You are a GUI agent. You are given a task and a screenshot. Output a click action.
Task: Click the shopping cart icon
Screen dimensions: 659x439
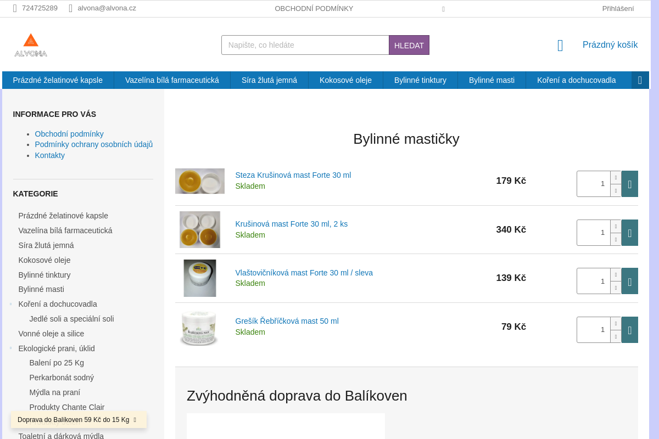pyautogui.click(x=560, y=46)
